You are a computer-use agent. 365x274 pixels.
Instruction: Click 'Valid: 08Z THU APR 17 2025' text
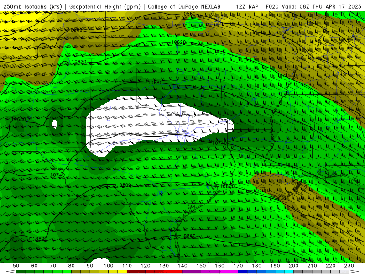[322, 6]
